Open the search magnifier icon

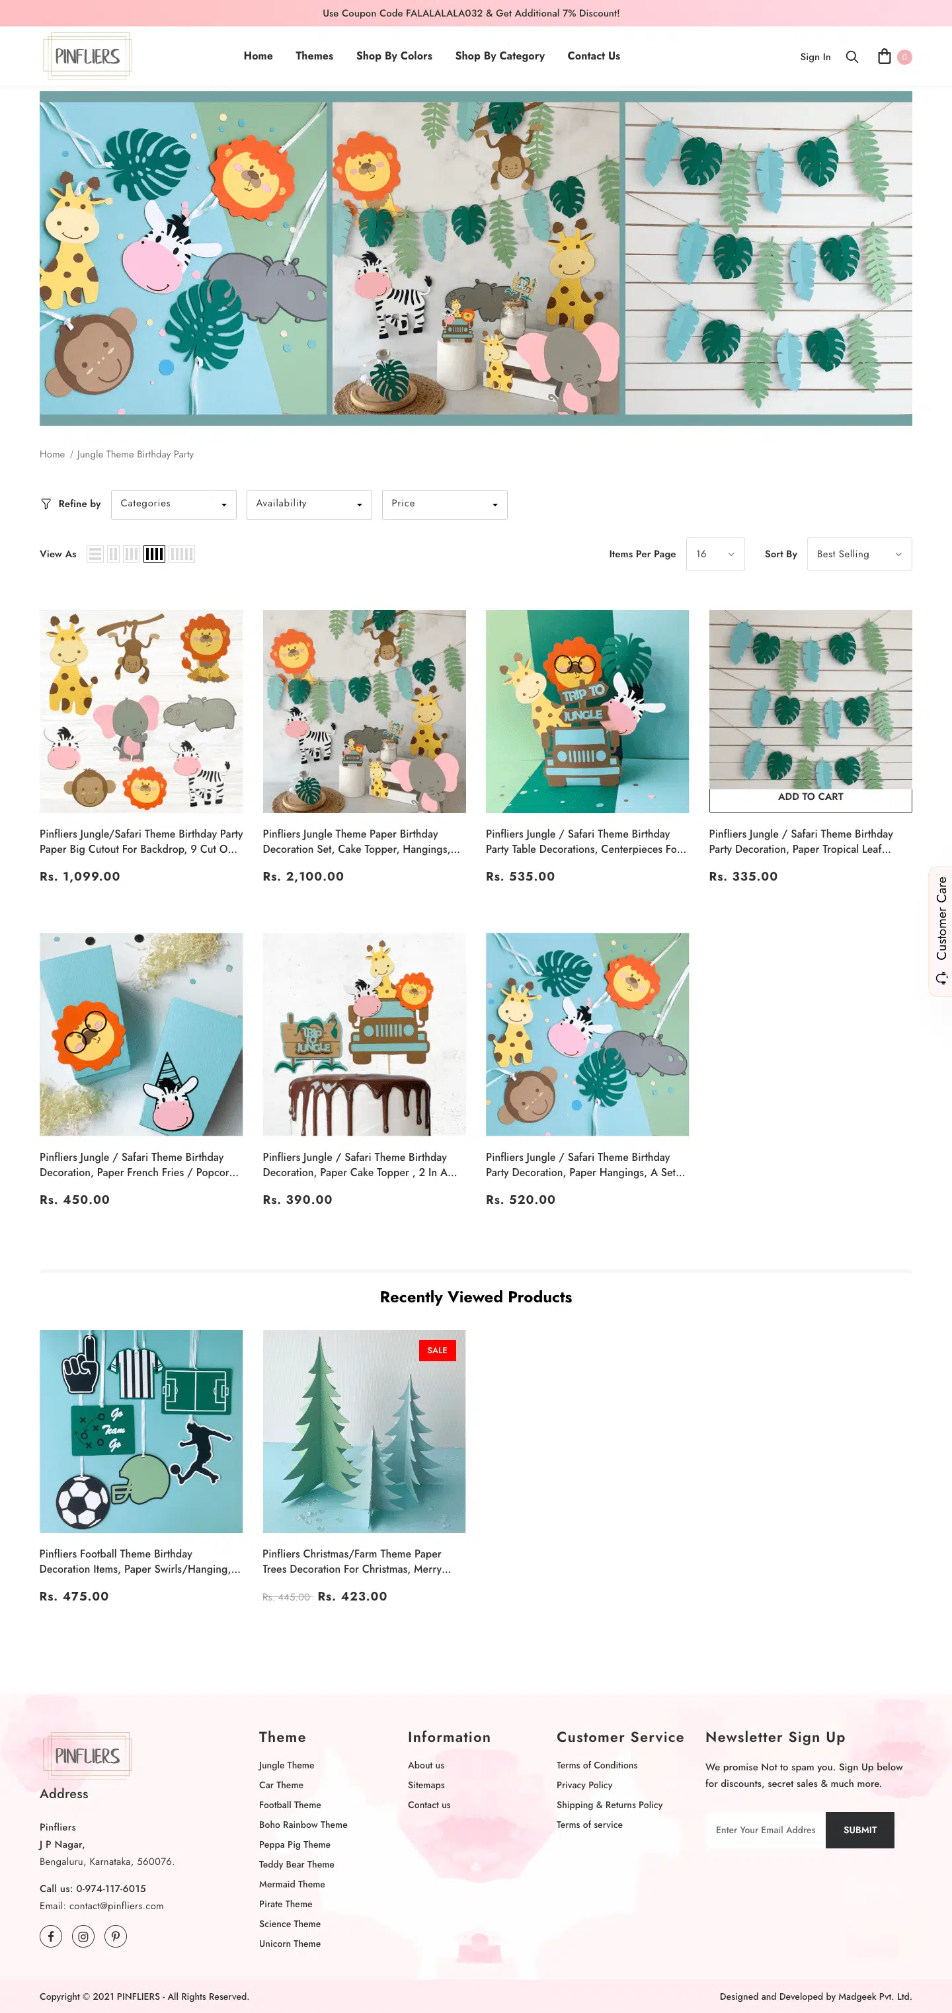852,57
